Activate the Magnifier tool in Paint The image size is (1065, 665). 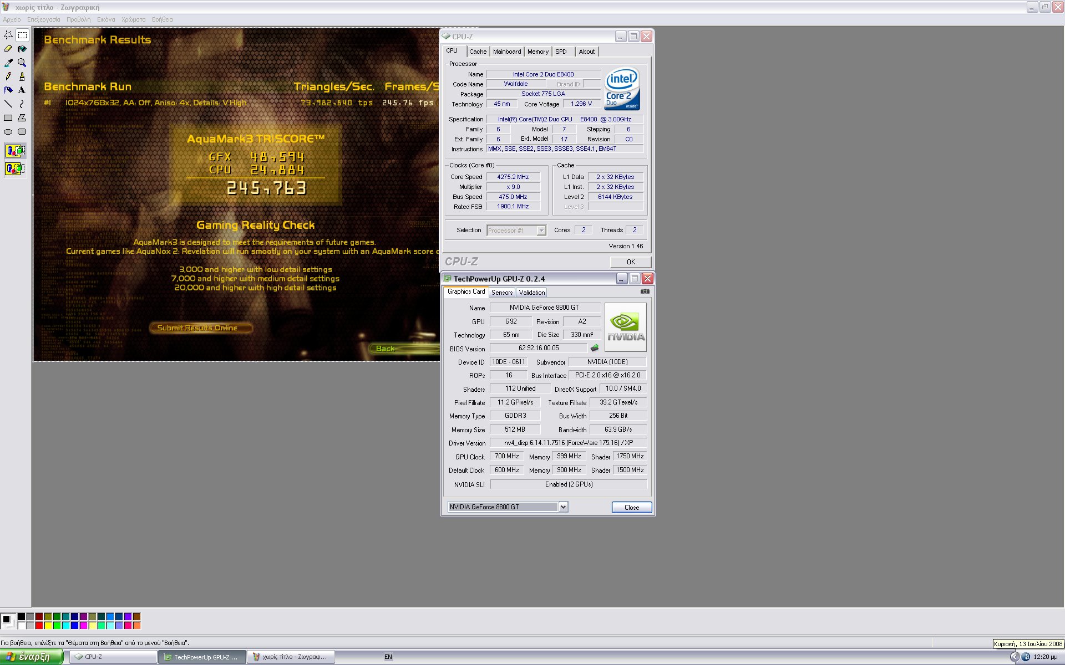(x=22, y=63)
